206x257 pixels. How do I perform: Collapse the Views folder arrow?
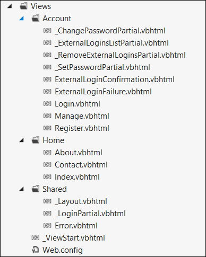[x=10, y=6]
